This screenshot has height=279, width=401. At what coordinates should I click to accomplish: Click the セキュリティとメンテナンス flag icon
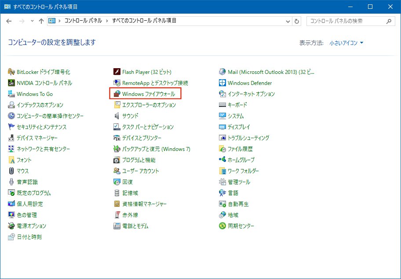coord(11,127)
